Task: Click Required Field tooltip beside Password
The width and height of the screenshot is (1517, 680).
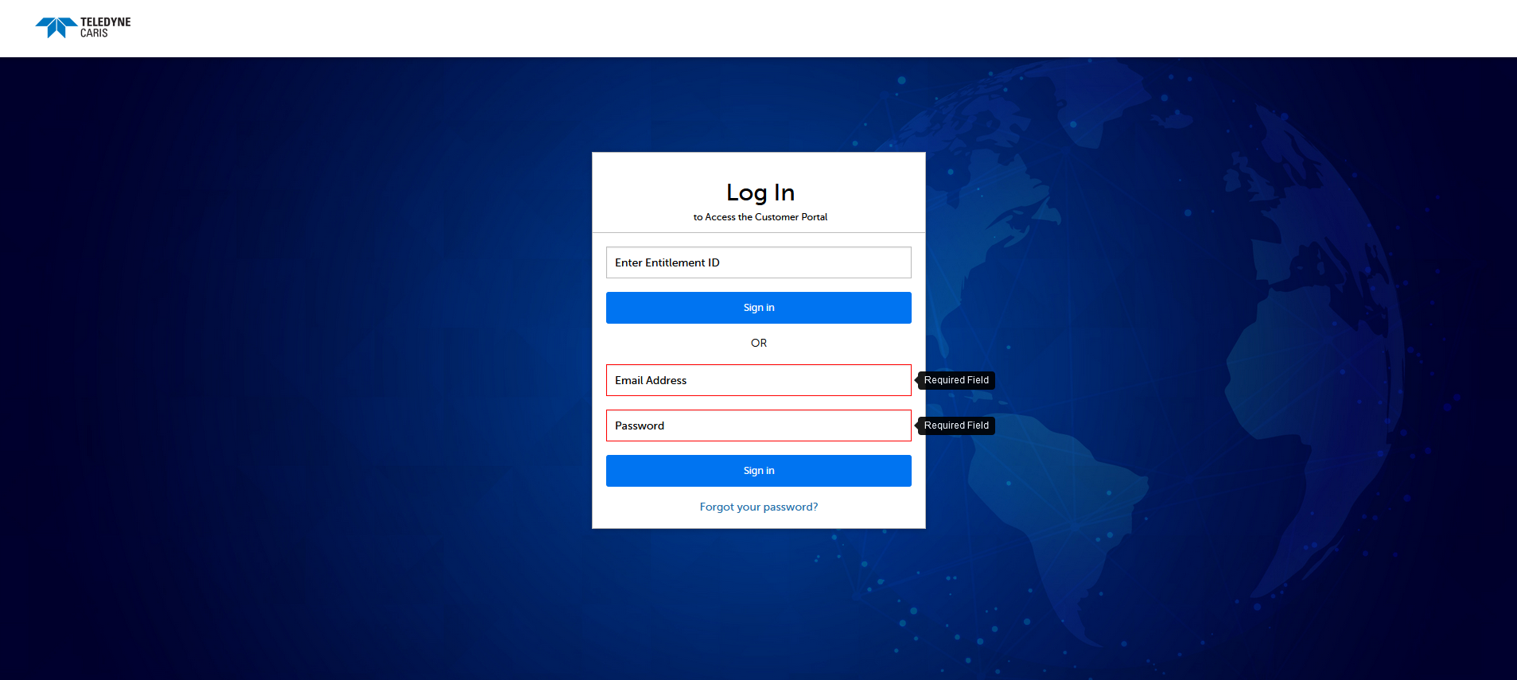Action: coord(955,425)
